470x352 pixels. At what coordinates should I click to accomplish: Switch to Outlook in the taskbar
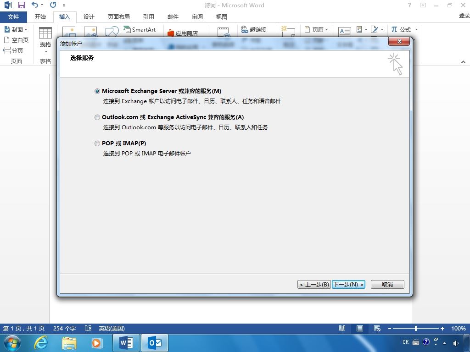(155, 343)
